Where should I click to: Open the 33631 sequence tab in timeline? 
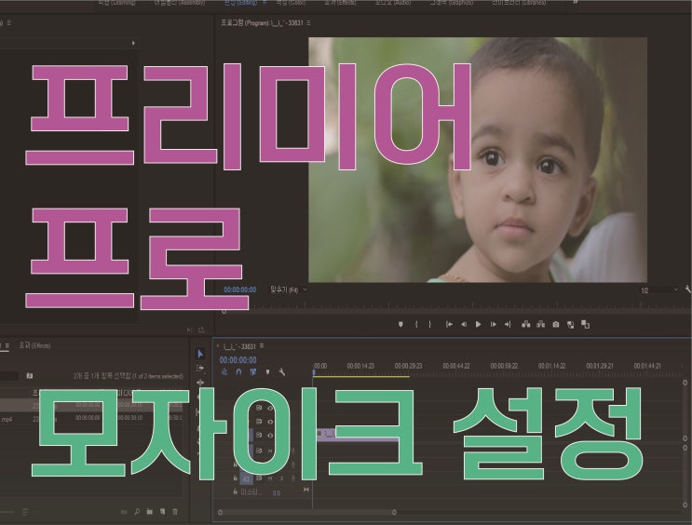pyautogui.click(x=239, y=346)
